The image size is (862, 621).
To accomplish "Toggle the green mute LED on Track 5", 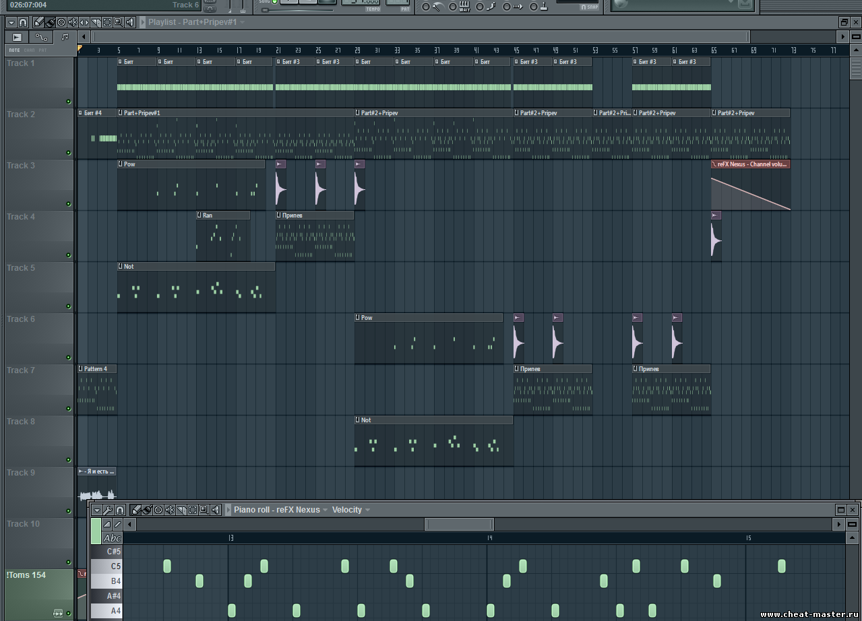I will 68,306.
